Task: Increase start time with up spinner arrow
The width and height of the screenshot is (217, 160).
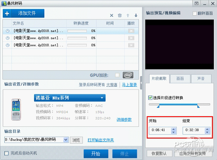Action: (x=174, y=129)
